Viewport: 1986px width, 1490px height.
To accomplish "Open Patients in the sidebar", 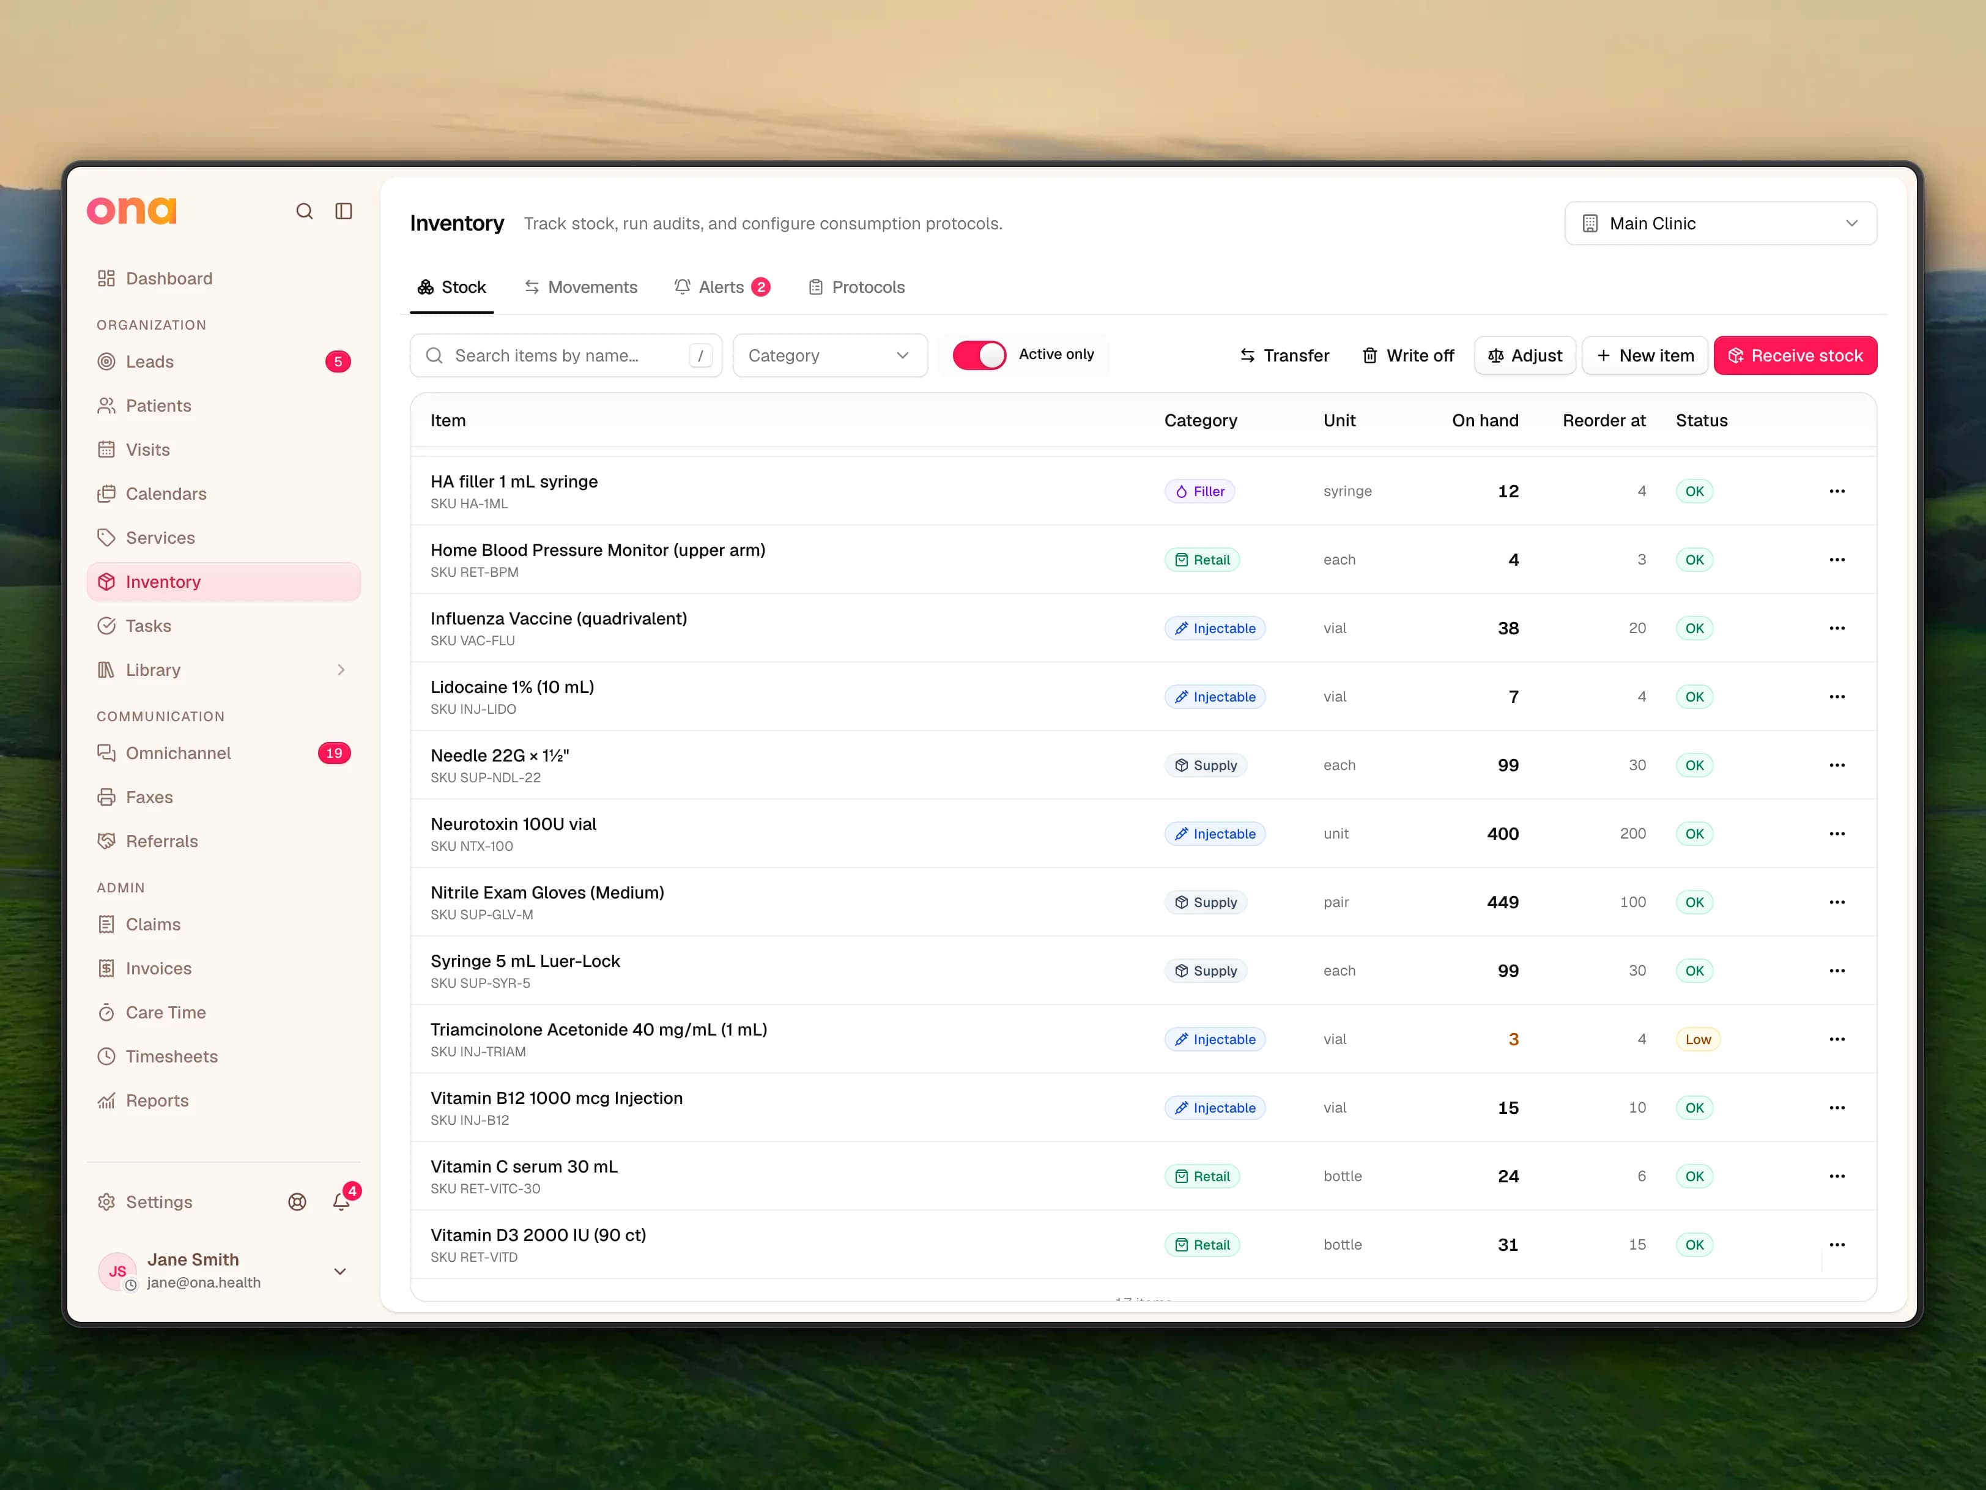I will click(x=224, y=406).
